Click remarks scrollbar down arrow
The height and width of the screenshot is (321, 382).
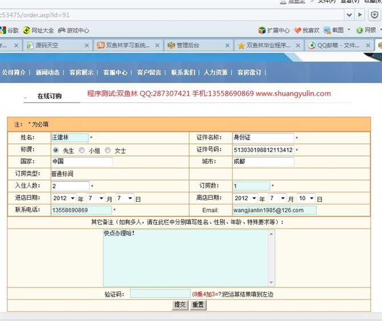271,282
